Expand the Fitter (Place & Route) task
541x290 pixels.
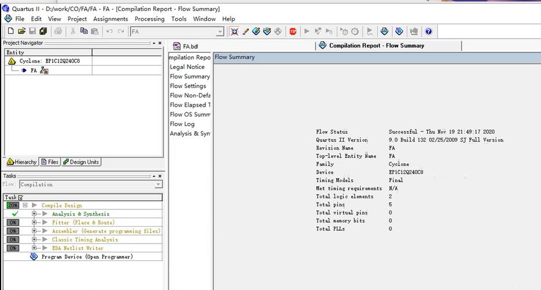click(34, 222)
